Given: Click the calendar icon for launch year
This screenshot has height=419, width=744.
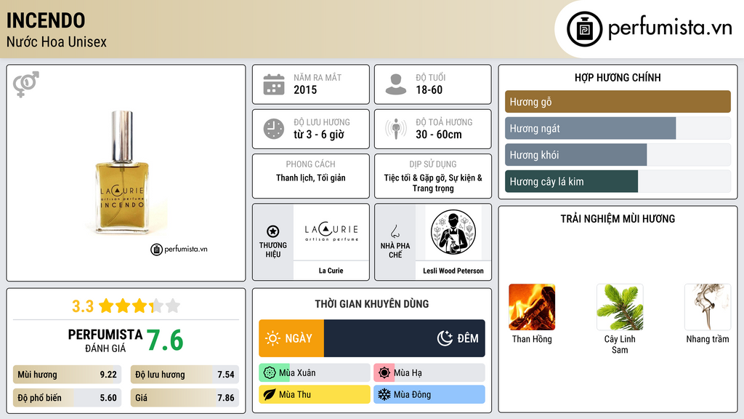Looking at the screenshot, I should tap(274, 84).
